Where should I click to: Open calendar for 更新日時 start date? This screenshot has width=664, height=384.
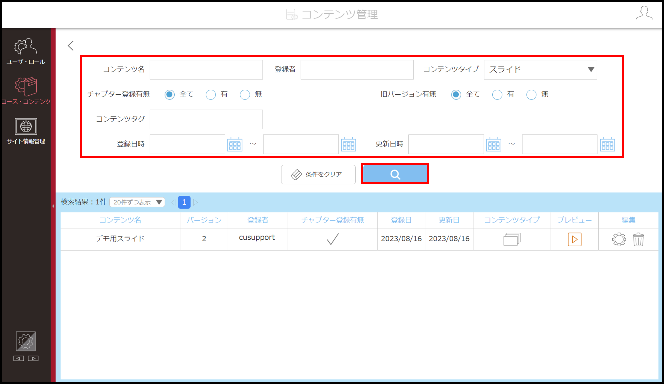point(494,144)
